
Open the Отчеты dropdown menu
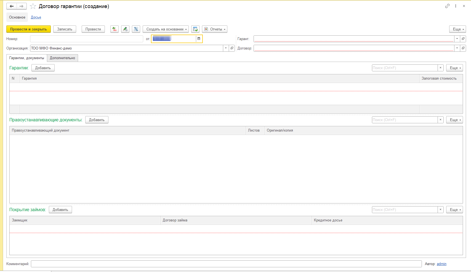coord(215,29)
